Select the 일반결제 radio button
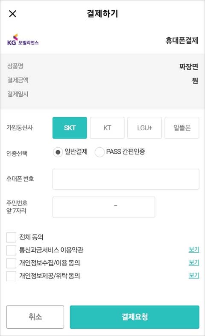This screenshot has width=205, height=336. pos(58,152)
